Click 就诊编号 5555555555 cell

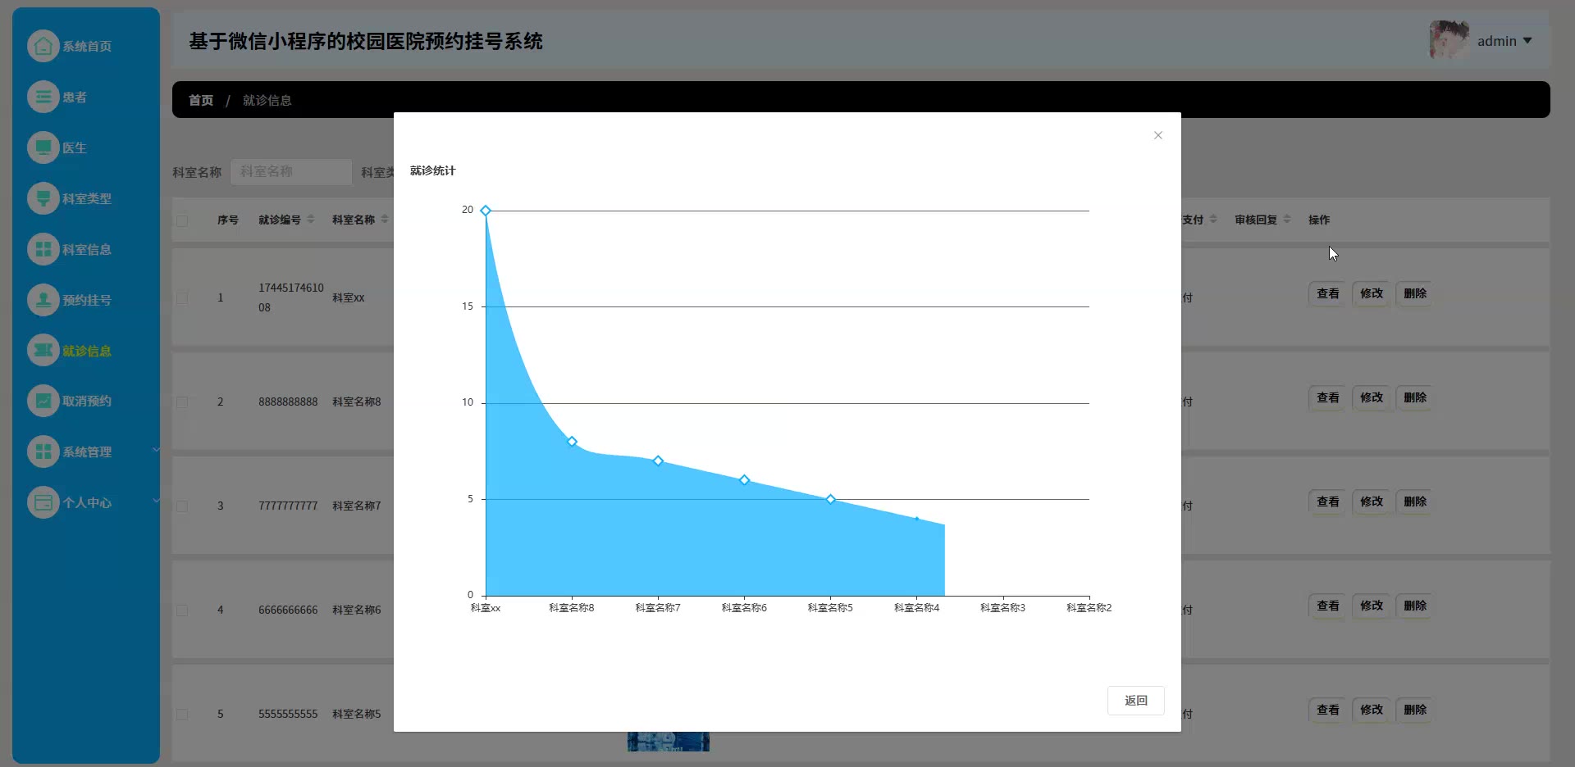[288, 715]
